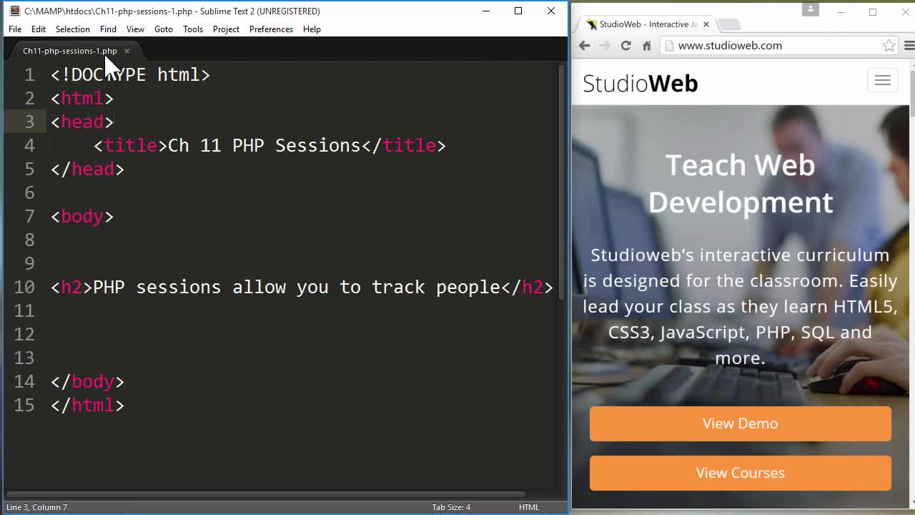Open the Selection menu

(x=73, y=29)
